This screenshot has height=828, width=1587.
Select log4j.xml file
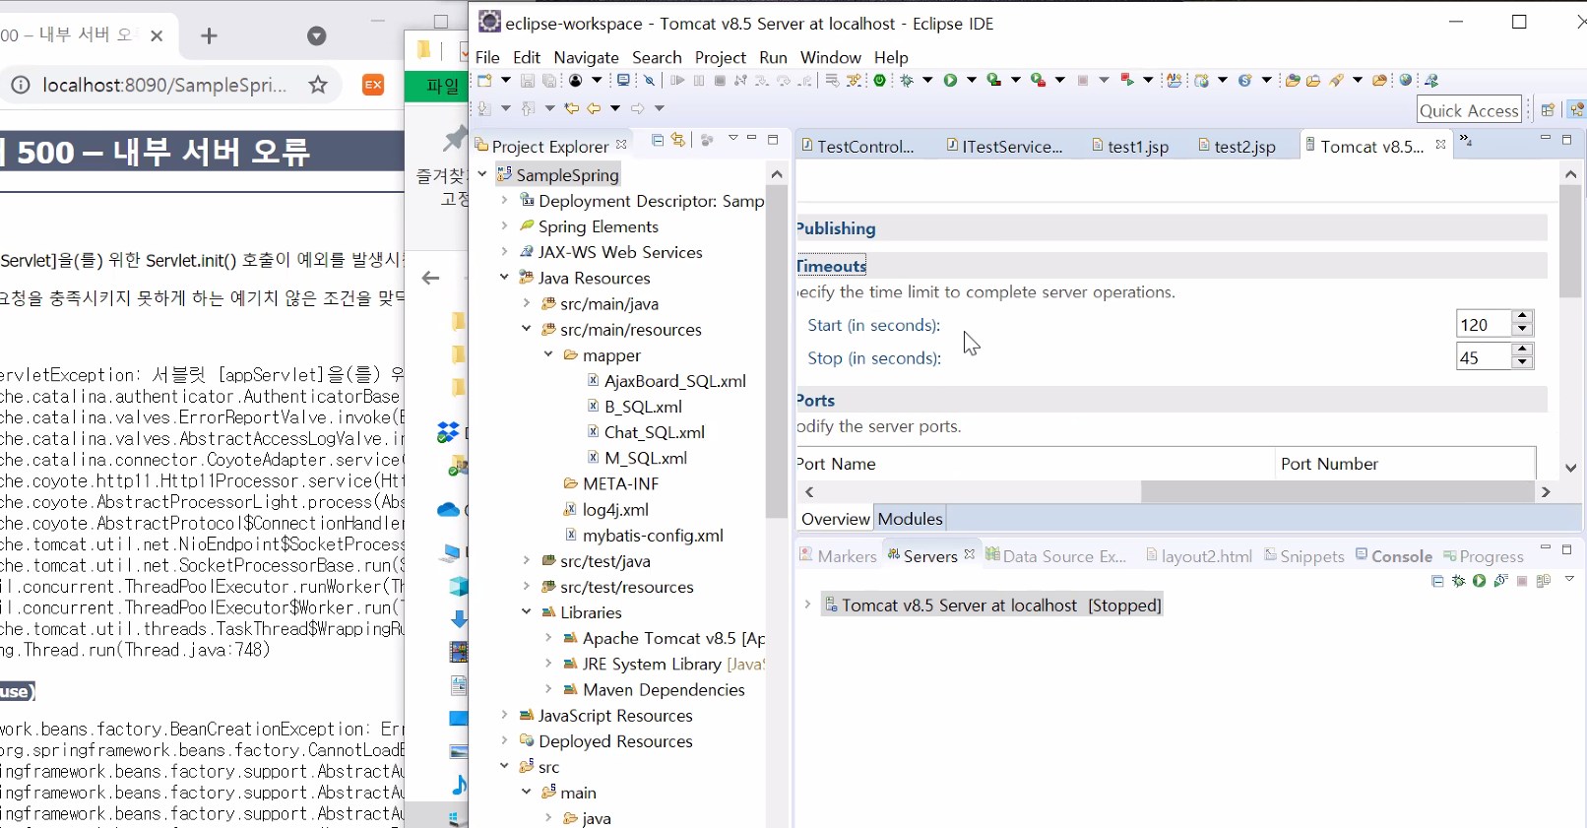tap(615, 510)
